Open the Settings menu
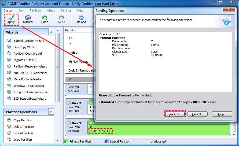Viewport: 239px width, 146px height. click(x=66, y=10)
